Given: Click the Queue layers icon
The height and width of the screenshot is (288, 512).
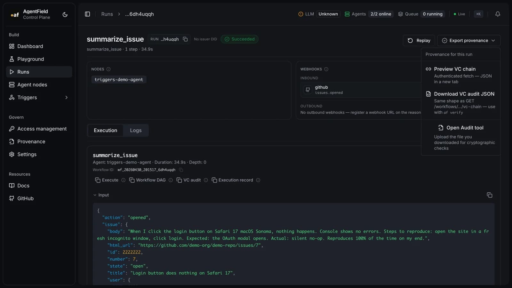Looking at the screenshot, I should pos(400,14).
